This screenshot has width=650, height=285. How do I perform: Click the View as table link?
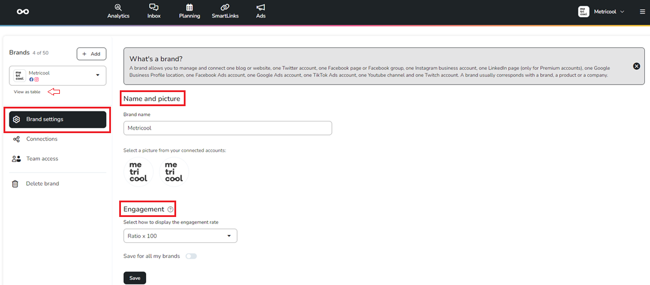point(27,92)
